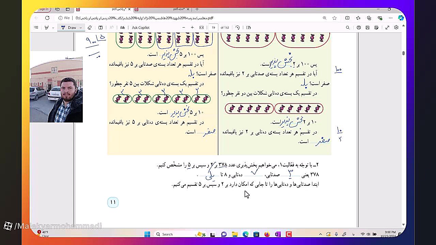Viewport: 436px width, 245px height.
Task: Open a new browser tab
Action: (197, 9)
